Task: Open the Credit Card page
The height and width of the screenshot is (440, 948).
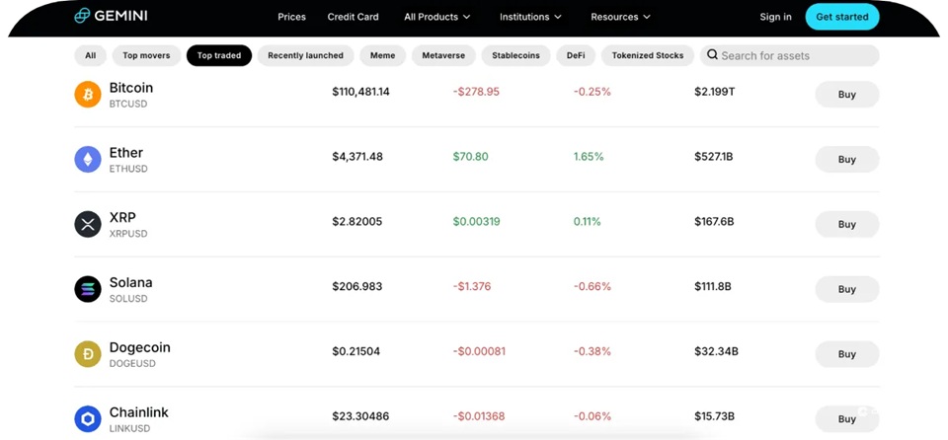Action: click(x=354, y=17)
